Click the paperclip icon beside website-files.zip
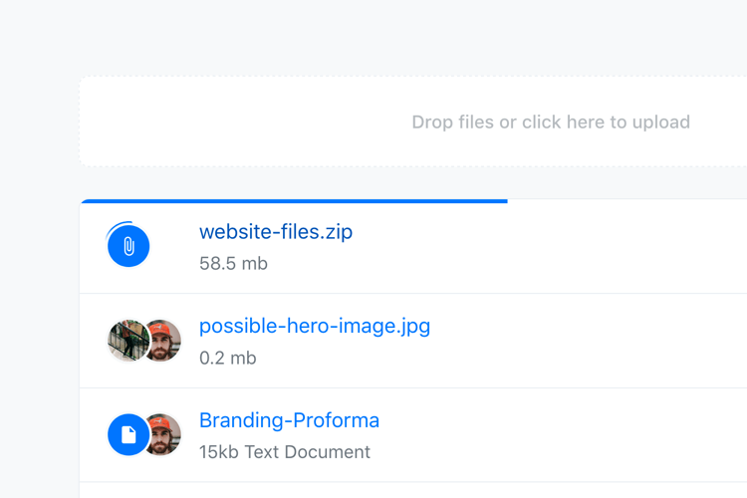Screen dimensions: 747x498 (128, 246)
